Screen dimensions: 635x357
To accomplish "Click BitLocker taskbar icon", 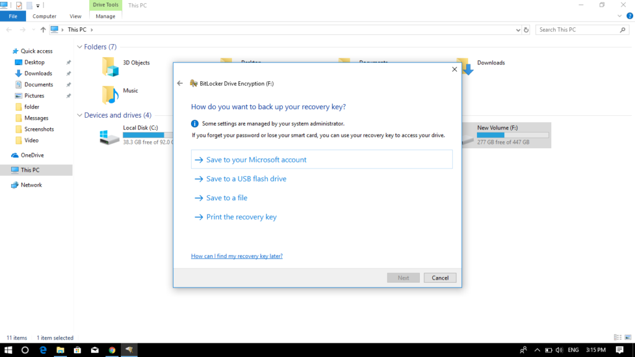I will click(129, 350).
